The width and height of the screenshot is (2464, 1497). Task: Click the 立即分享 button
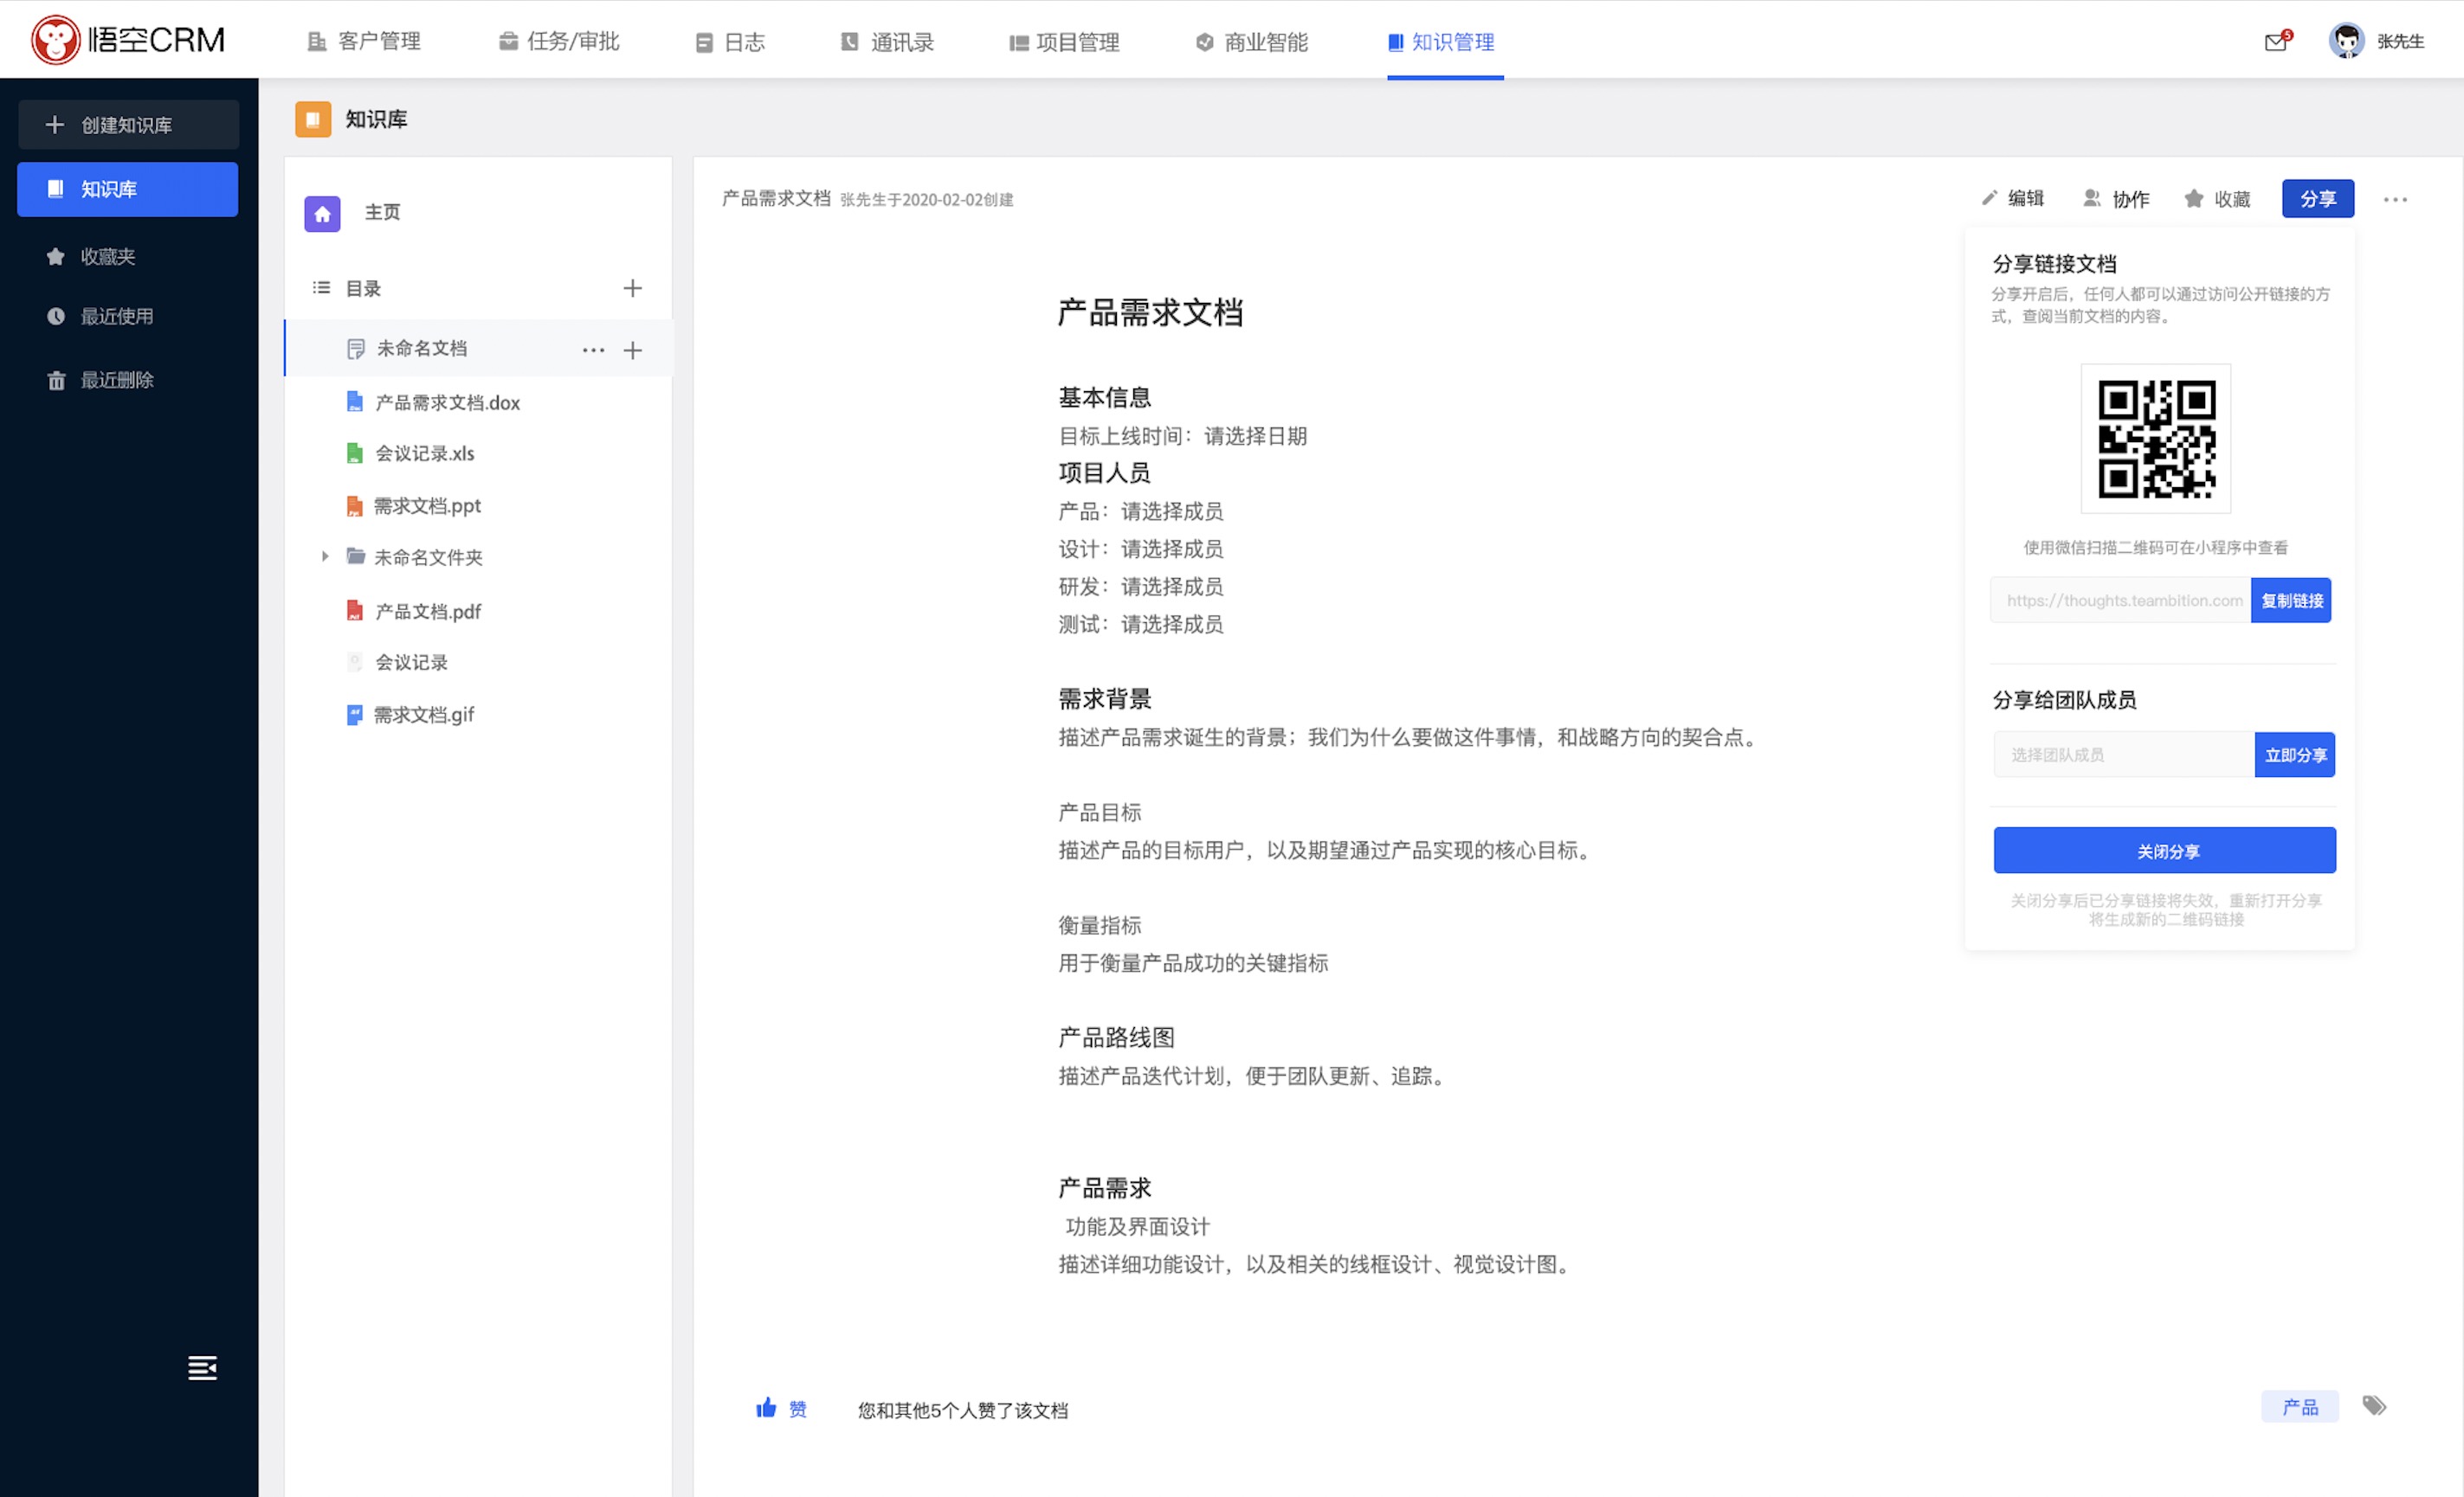[x=2295, y=755]
